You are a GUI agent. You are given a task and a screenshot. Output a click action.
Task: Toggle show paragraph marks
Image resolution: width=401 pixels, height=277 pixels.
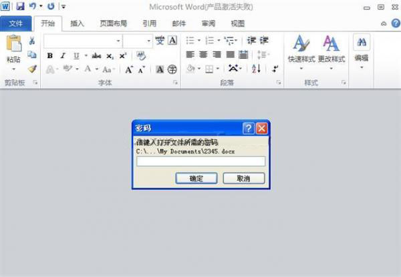[275, 69]
